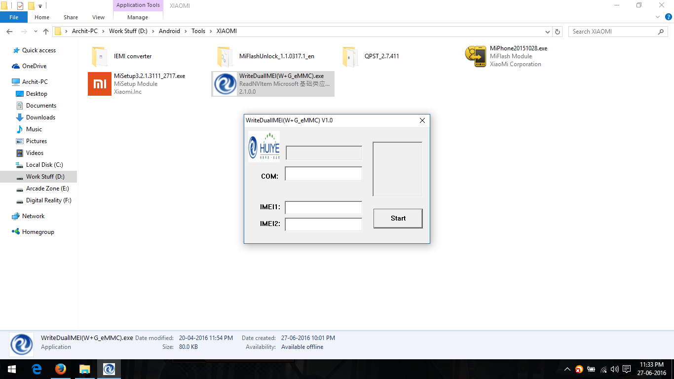Select the IEMI converter folder icon
The height and width of the screenshot is (379, 674).
pyautogui.click(x=100, y=56)
